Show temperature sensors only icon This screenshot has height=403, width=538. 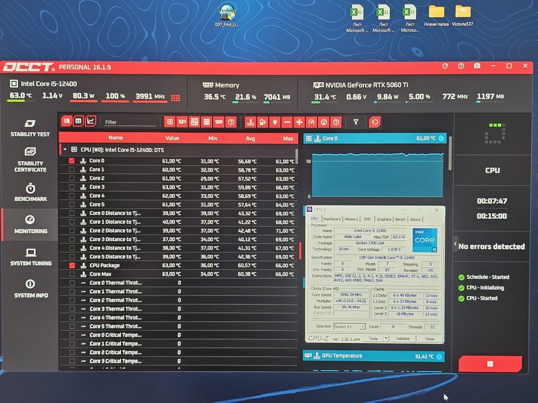(250, 122)
